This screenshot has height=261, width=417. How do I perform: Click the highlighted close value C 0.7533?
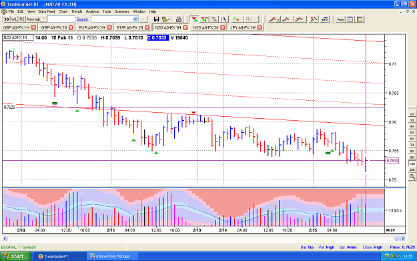(x=157, y=38)
